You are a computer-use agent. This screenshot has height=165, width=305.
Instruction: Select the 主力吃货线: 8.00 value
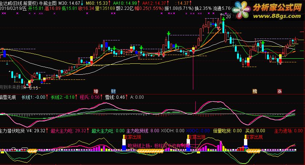(x=143, y=131)
